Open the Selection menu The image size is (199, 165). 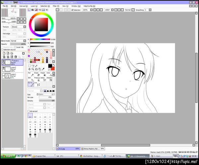tap(45, 6)
